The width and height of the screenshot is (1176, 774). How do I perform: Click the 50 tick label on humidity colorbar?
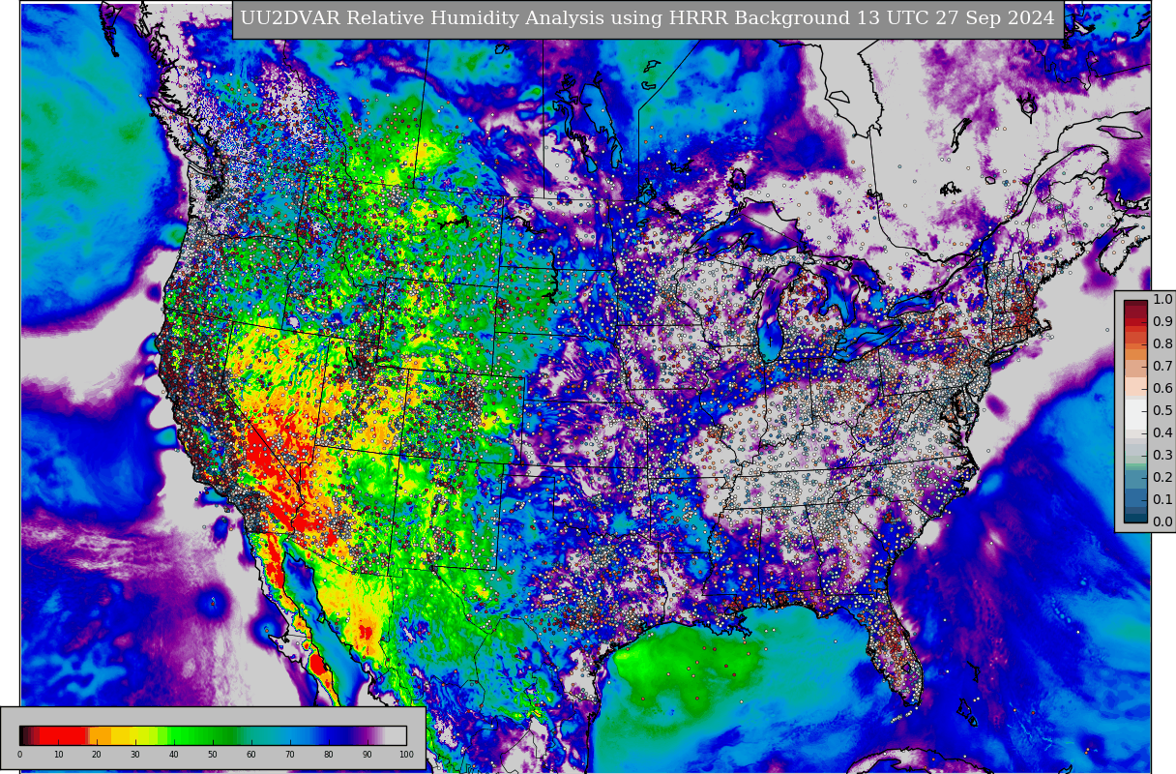click(x=213, y=755)
